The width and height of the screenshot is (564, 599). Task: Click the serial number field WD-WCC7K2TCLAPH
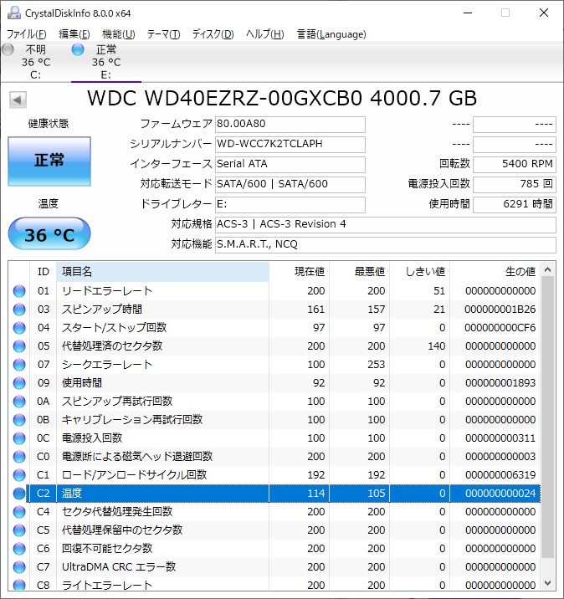(290, 145)
